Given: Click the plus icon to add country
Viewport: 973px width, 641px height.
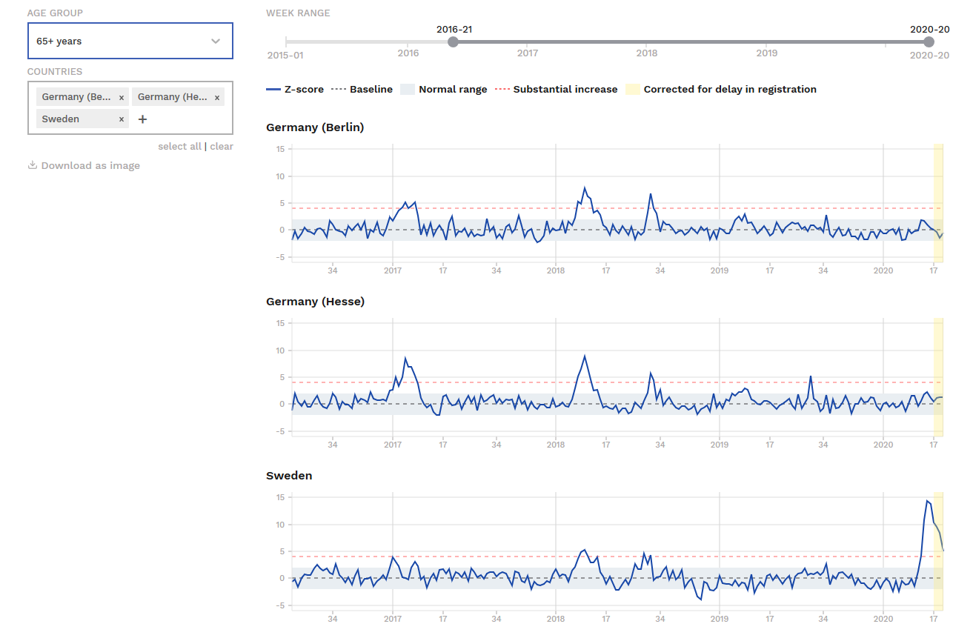Looking at the screenshot, I should pos(143,119).
